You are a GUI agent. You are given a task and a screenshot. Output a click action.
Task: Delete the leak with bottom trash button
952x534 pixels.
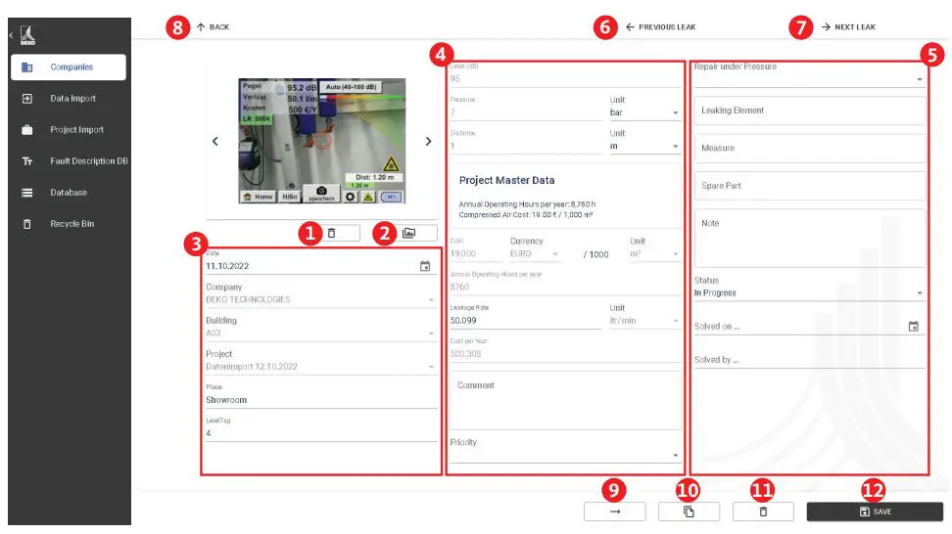pos(763,512)
